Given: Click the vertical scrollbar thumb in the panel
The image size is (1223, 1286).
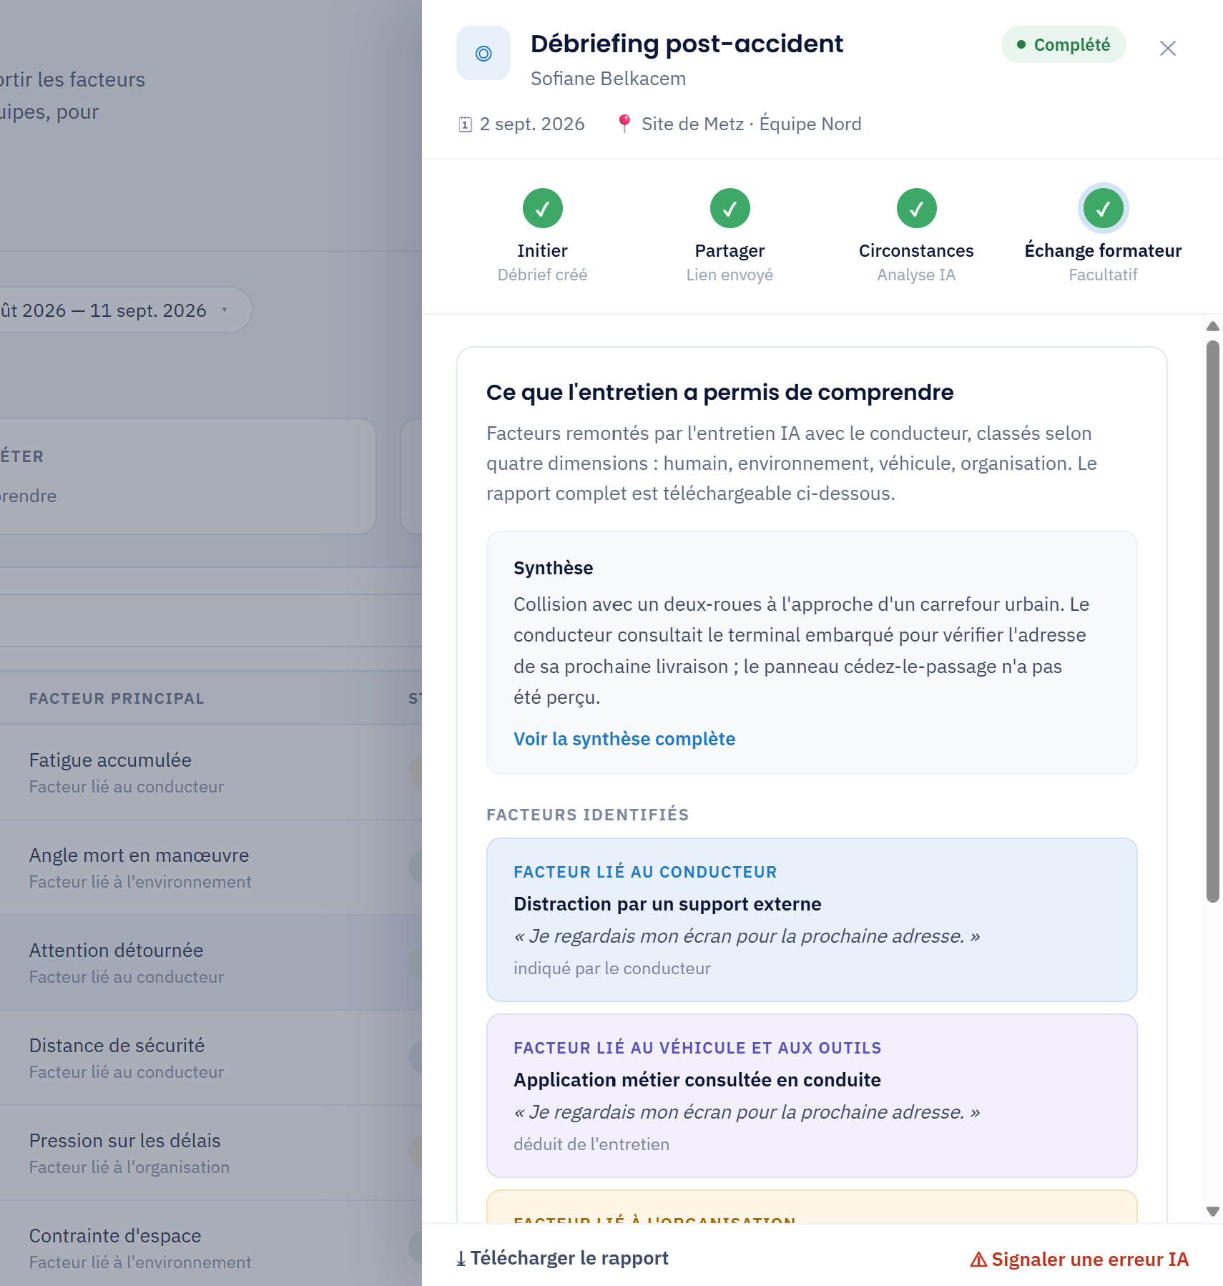Looking at the screenshot, I should click(x=1212, y=622).
